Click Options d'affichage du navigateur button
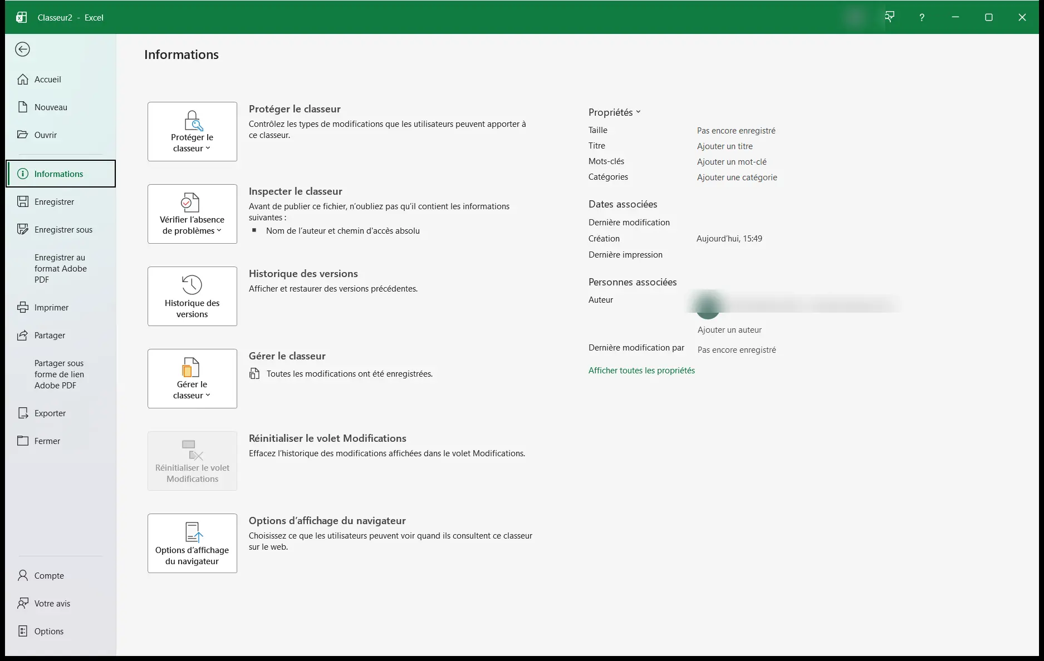1044x661 pixels. 192,543
